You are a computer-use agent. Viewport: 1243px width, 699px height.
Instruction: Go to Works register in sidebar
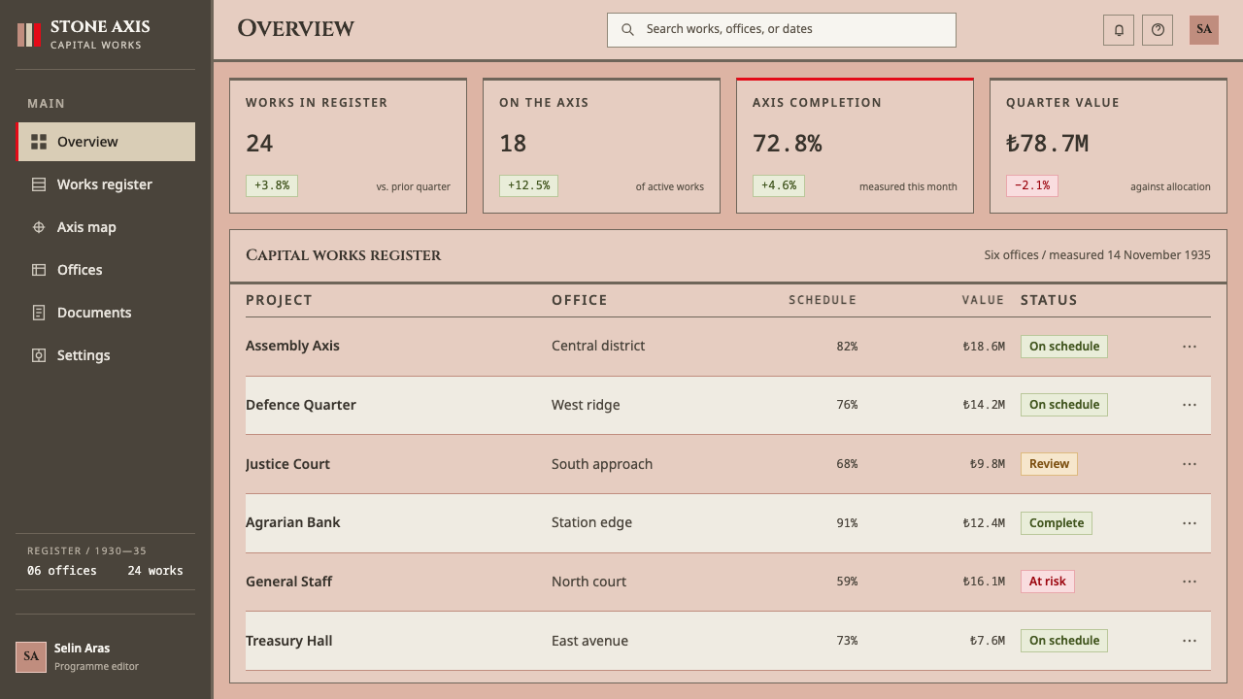[105, 184]
